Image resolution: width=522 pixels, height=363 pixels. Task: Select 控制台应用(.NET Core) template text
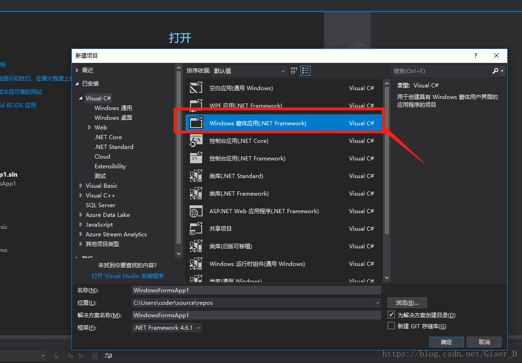click(239, 141)
